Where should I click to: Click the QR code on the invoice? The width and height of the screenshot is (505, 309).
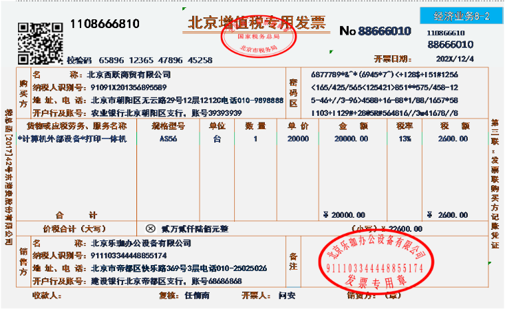point(41,43)
